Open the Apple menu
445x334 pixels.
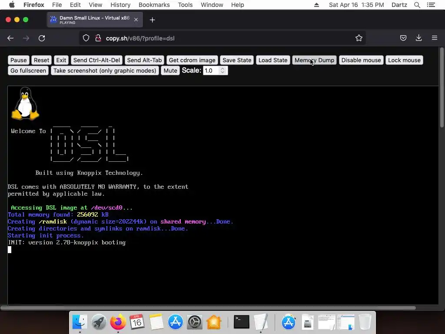(x=12, y=5)
